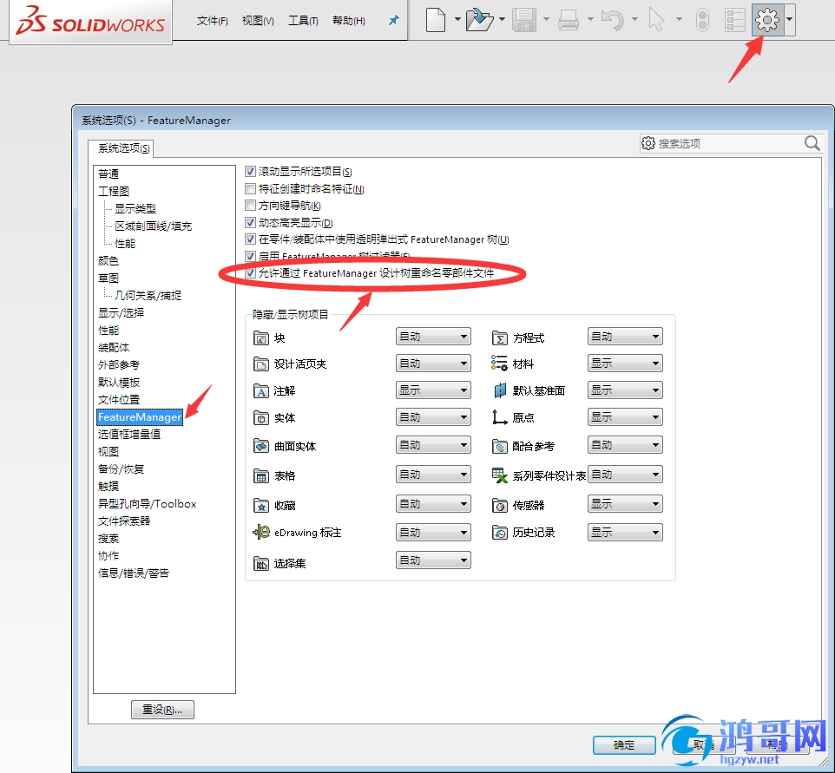Click the Save disk icon

(x=524, y=20)
